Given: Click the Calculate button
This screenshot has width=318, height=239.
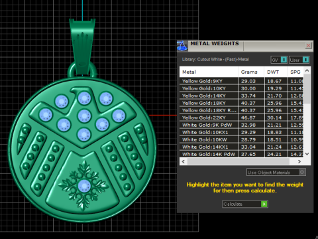Looking at the screenshot, I should 245,204.
